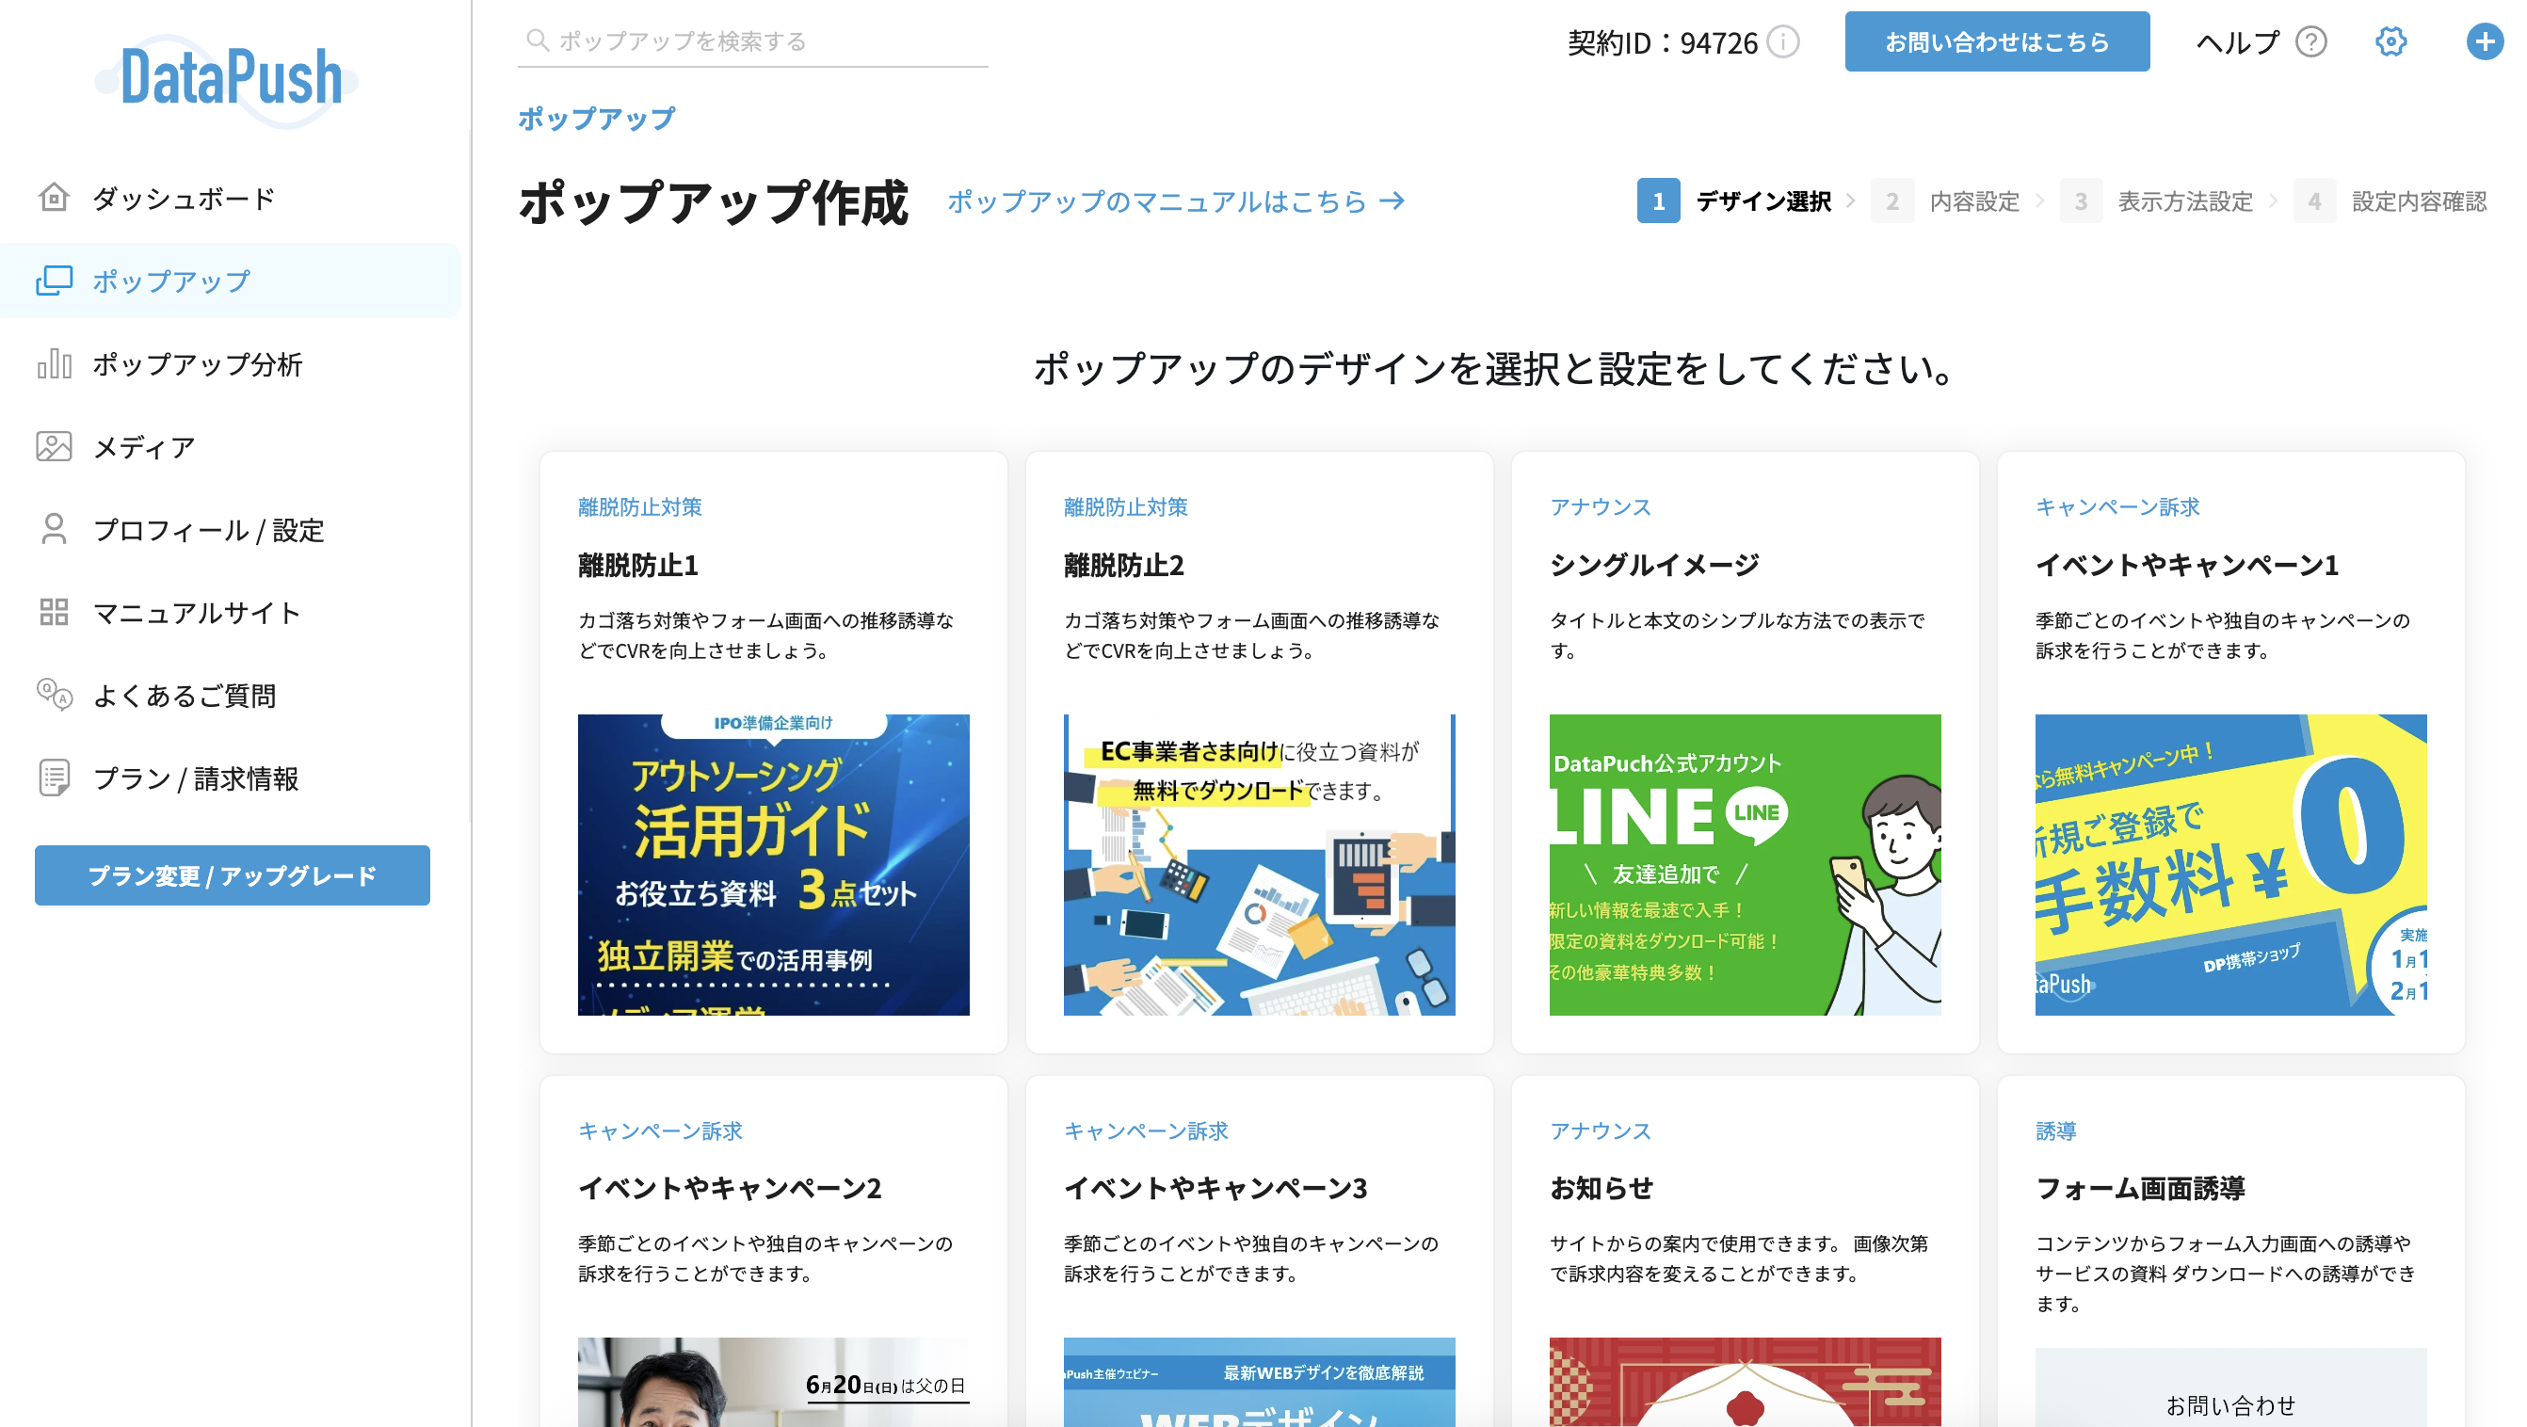Click the help question mark icon
2527x1427 pixels.
[2311, 42]
